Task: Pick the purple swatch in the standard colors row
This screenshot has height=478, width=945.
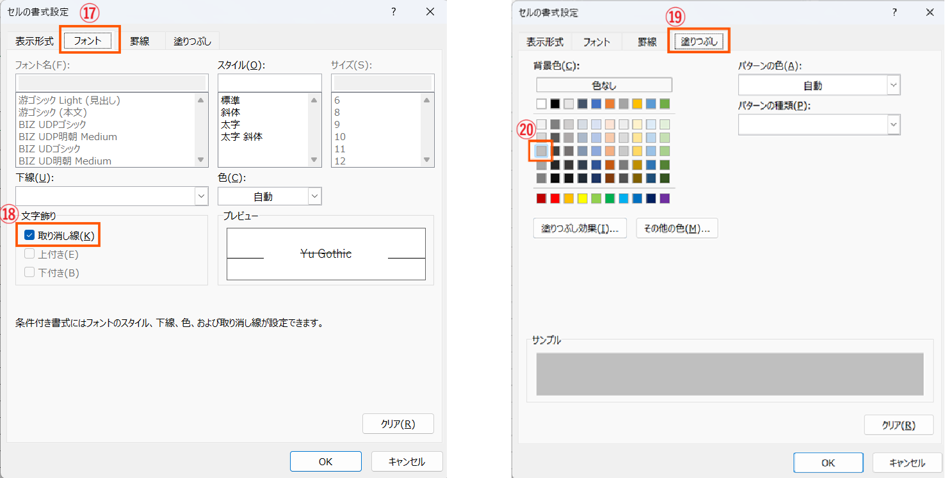Action: (x=665, y=198)
